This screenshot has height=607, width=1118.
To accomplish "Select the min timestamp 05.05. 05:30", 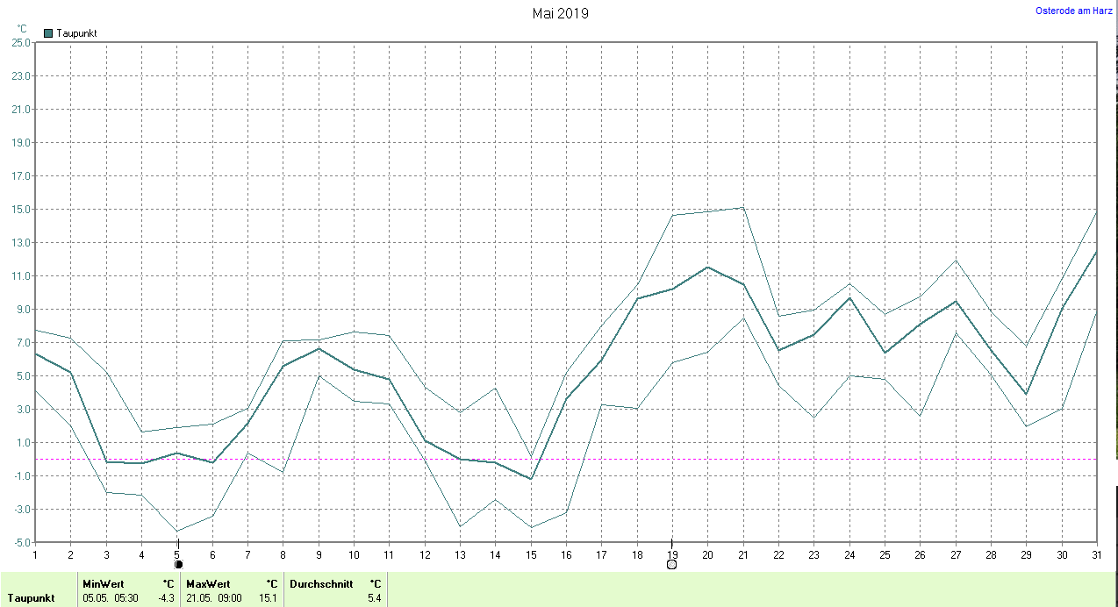I will [110, 598].
